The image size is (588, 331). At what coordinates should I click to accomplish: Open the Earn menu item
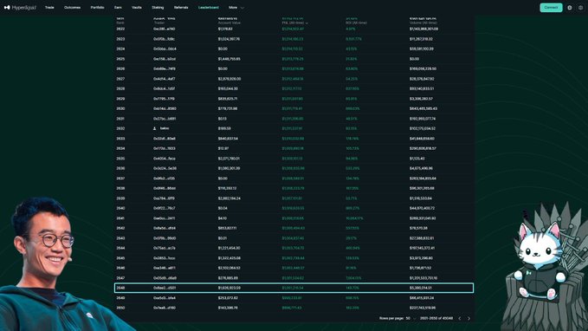[118, 8]
